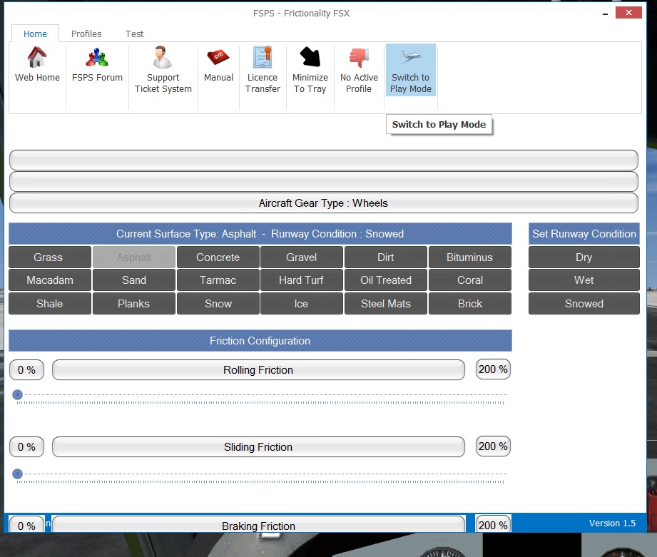Choose the Brick surface

470,304
